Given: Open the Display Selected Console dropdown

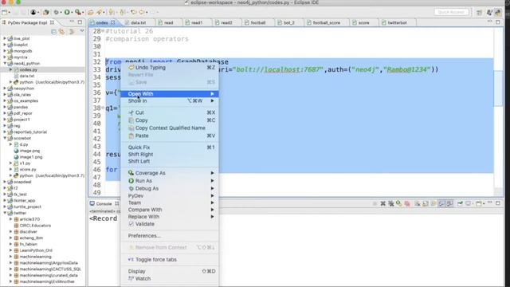Looking at the screenshot, I should click(469, 204).
